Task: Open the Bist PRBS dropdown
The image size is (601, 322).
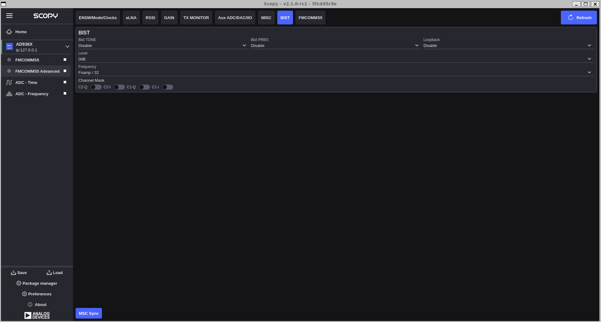Action: click(x=336, y=46)
